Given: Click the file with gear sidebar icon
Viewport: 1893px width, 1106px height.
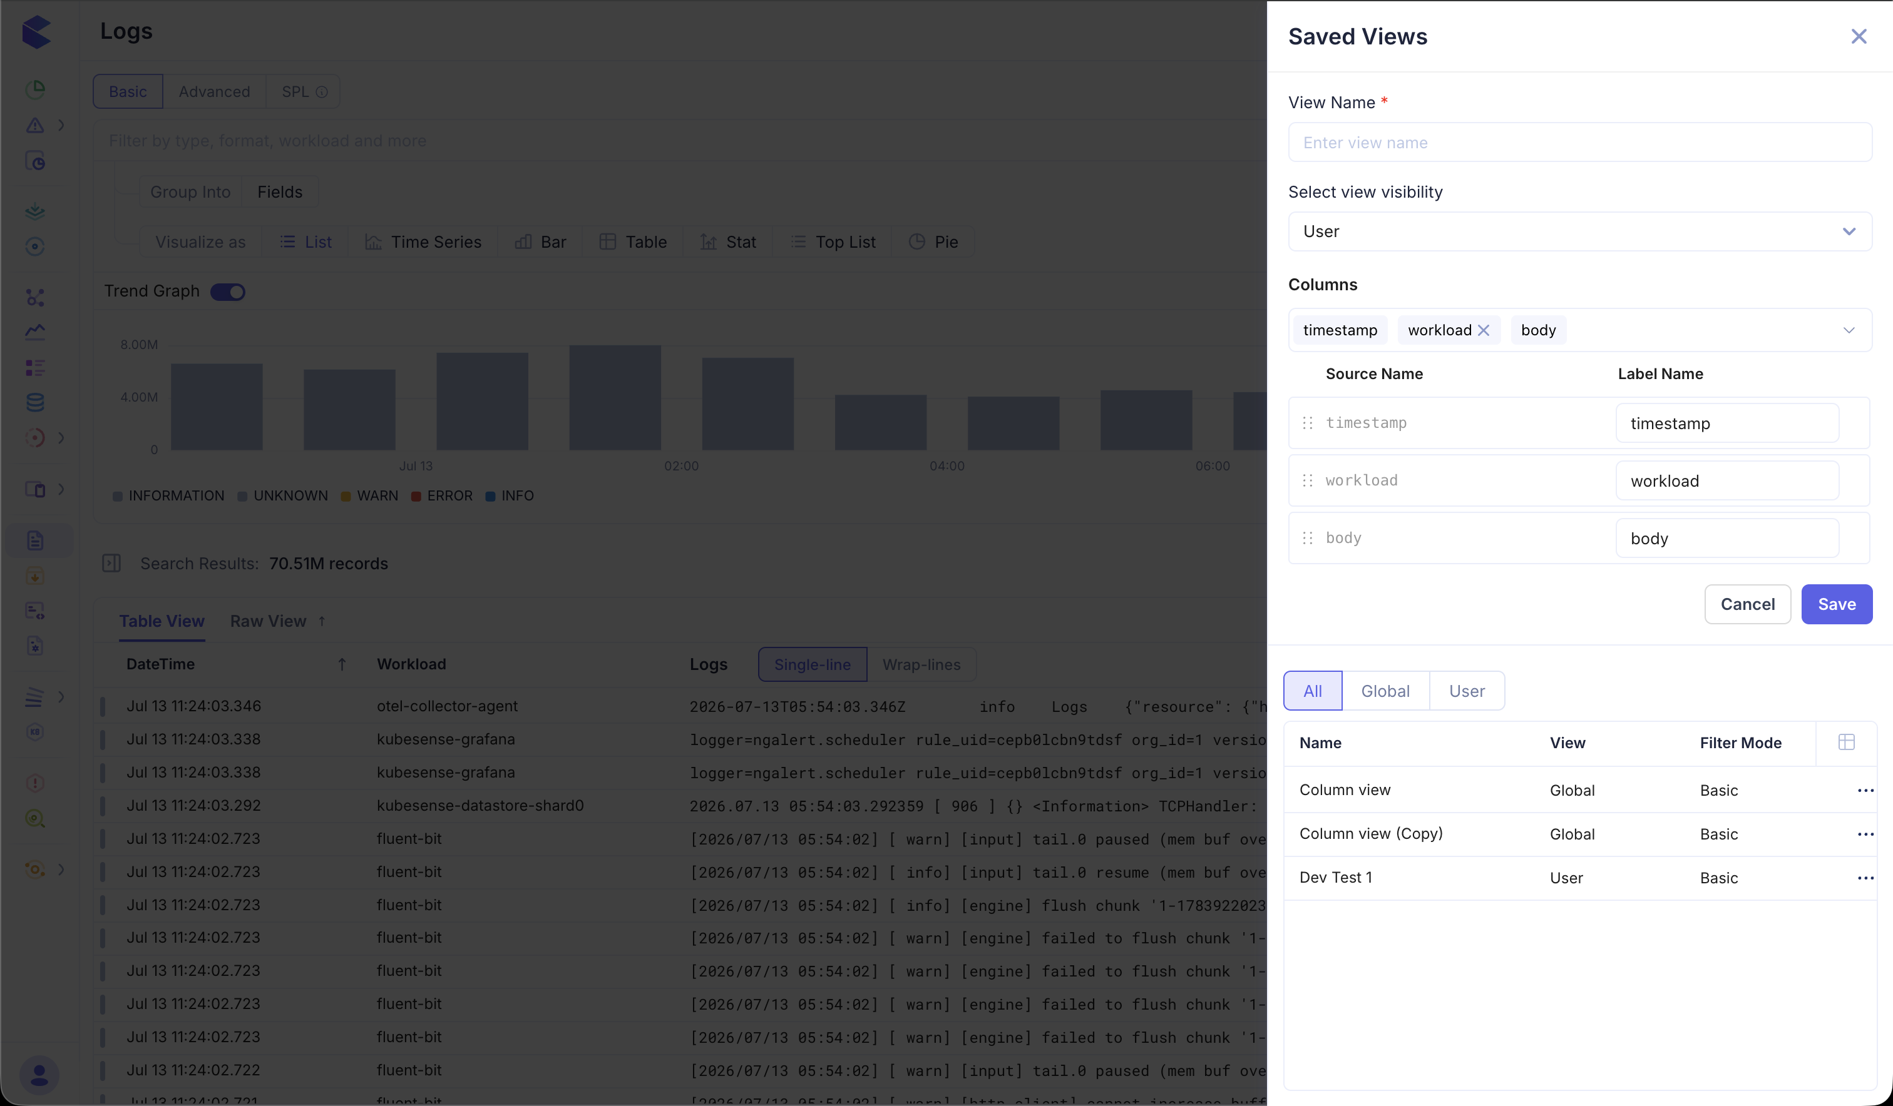Looking at the screenshot, I should [35, 646].
